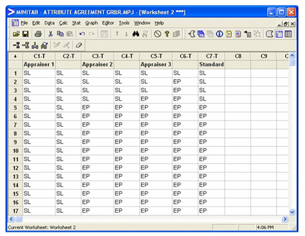Click the Copy icon
The height and width of the screenshot is (236, 305).
60,34
